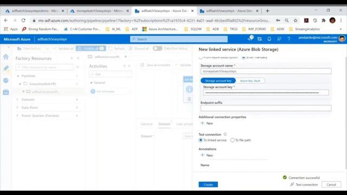Image resolution: width=347 pixels, height=195 pixels.
Task: Click the Storage account key field
Action: 266,93
